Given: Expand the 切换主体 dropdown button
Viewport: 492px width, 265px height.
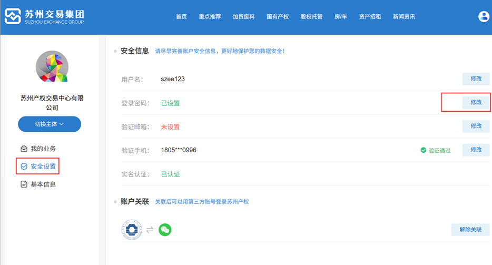Looking at the screenshot, I should [50, 124].
